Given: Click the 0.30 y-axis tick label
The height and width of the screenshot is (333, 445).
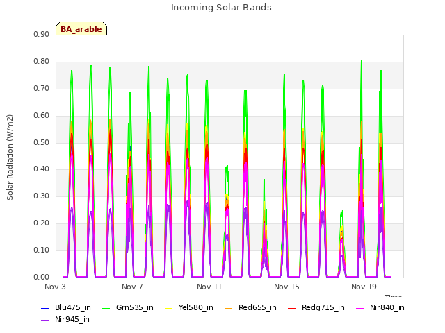Looking at the screenshot, I should [x=42, y=196].
